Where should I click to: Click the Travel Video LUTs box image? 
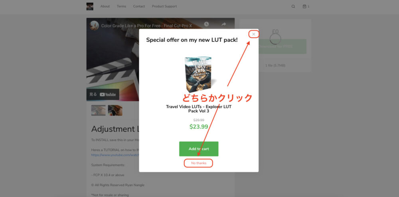click(x=198, y=74)
